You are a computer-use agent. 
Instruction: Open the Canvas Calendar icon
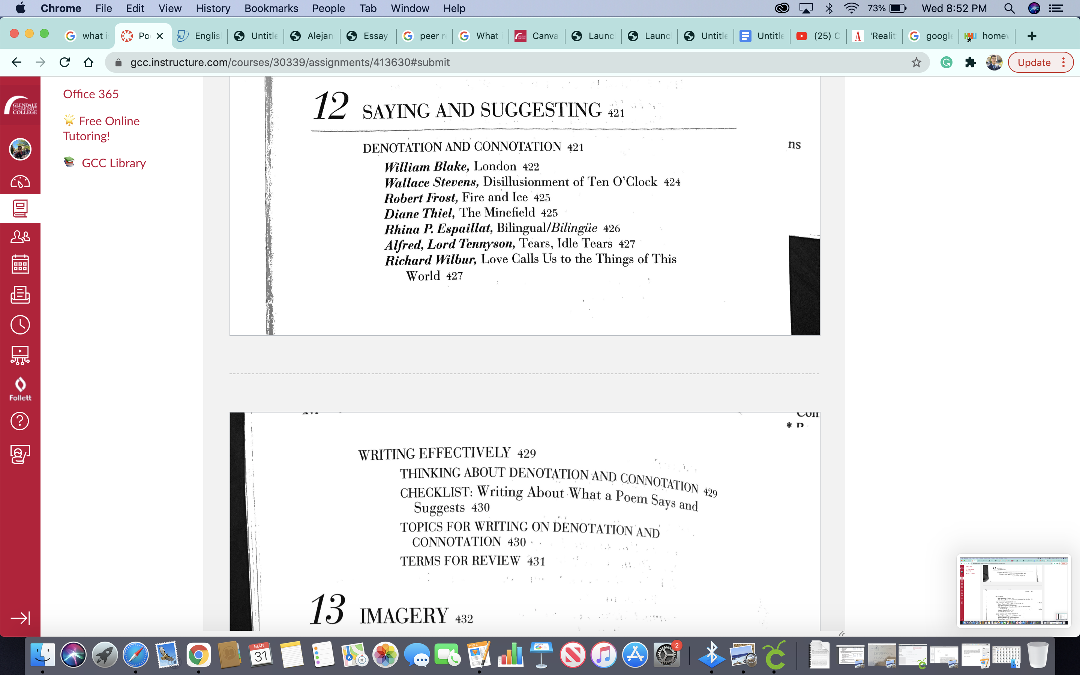tap(20, 264)
